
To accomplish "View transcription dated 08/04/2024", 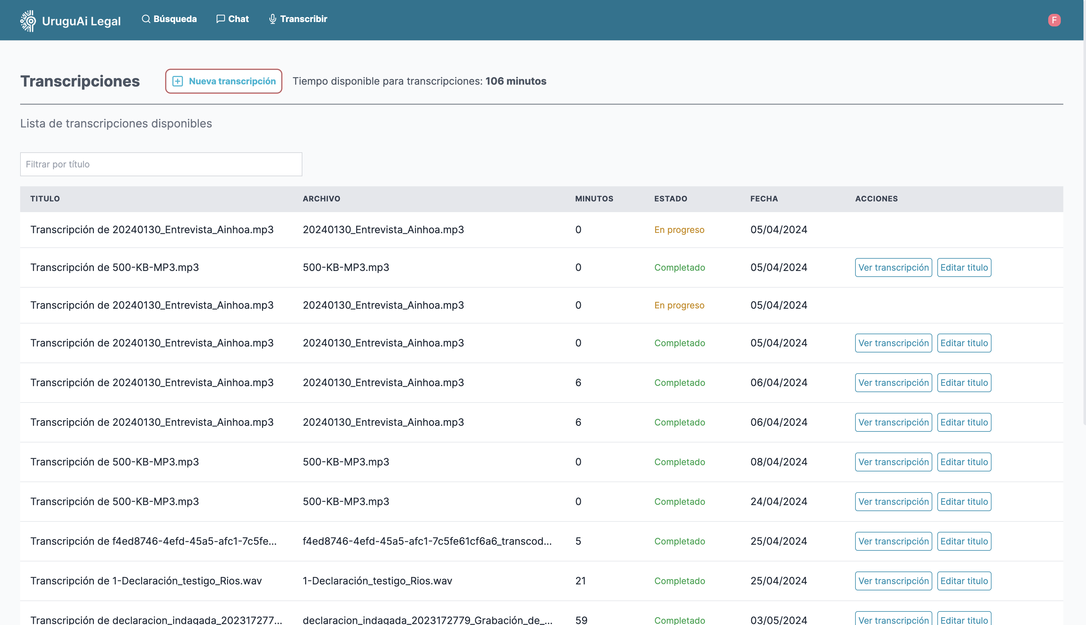I will point(893,462).
